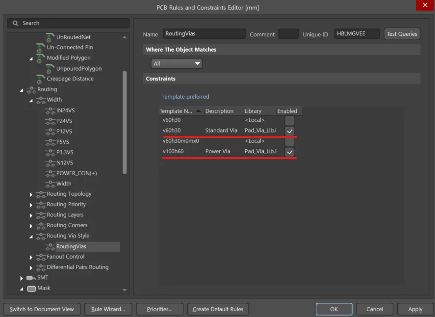Click the search magnifier icon
435x317 pixels.
point(15,24)
